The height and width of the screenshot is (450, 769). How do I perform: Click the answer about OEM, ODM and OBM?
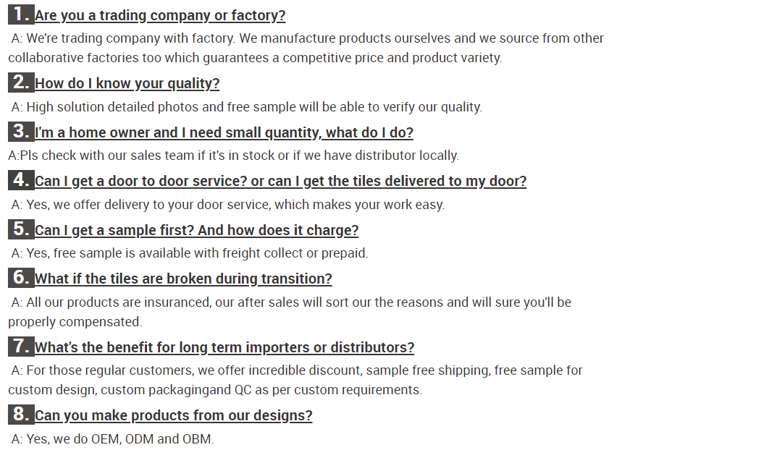point(112,438)
